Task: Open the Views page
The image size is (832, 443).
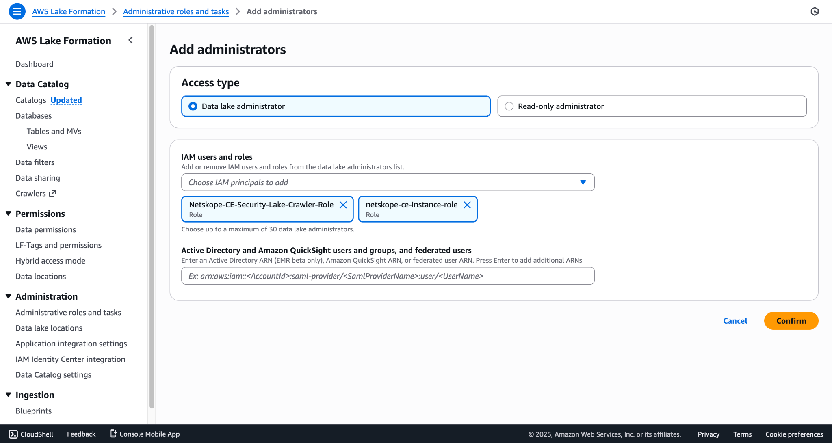Action: pyautogui.click(x=37, y=147)
